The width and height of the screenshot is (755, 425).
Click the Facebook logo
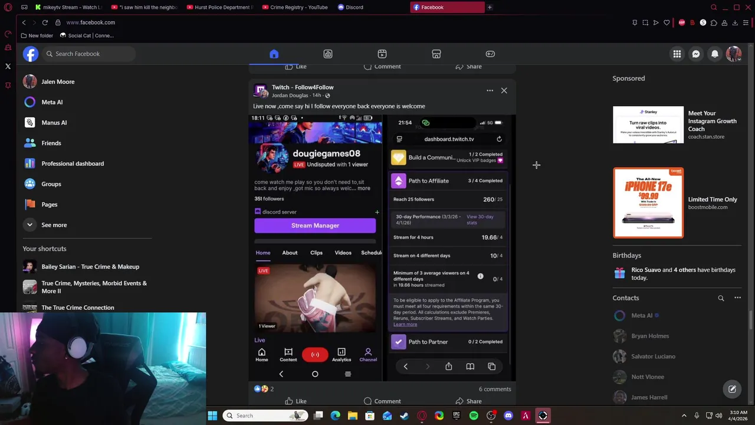[31, 54]
